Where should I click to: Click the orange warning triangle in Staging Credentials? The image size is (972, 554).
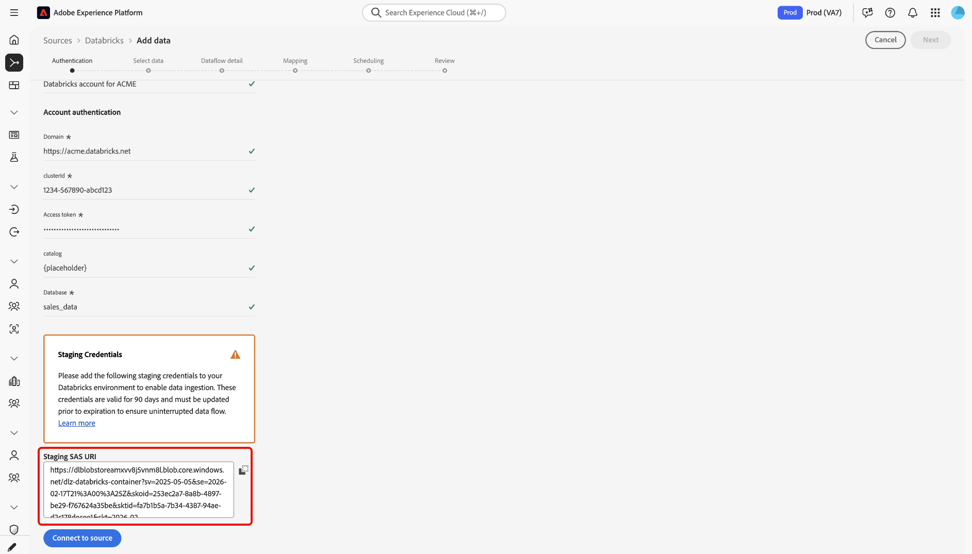[235, 355]
